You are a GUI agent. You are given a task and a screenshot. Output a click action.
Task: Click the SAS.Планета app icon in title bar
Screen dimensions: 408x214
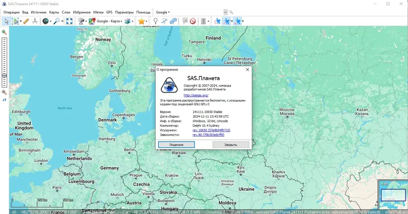pos(4,4)
